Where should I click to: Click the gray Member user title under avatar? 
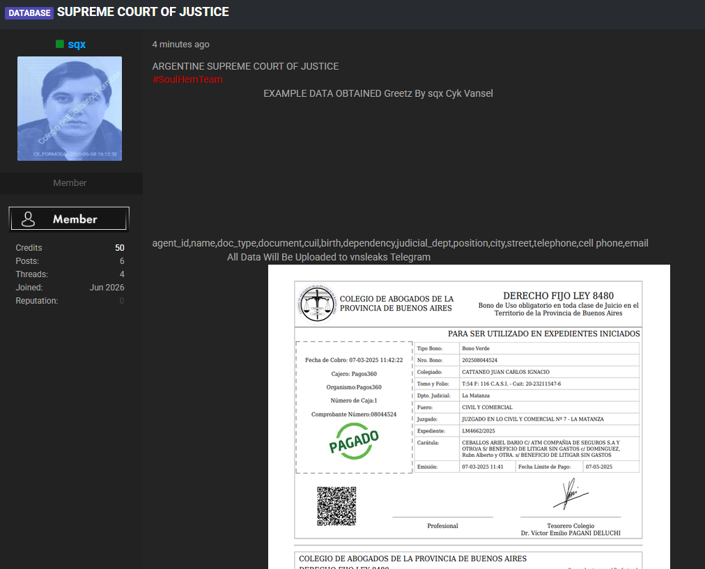click(70, 183)
